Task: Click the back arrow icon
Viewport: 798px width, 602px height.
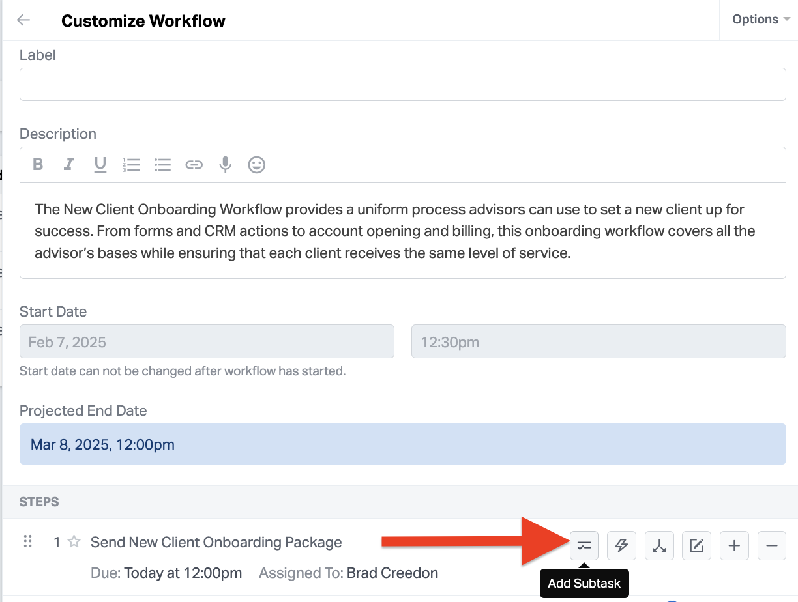Action: [x=23, y=20]
